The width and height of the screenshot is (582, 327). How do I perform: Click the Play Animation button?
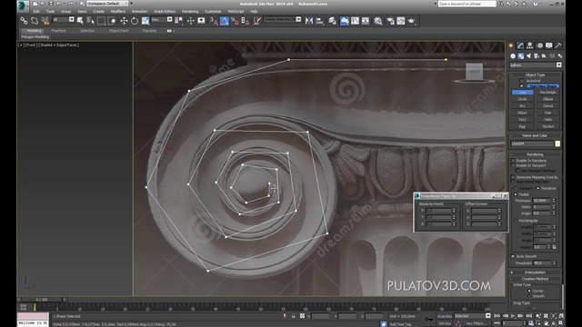point(513,316)
